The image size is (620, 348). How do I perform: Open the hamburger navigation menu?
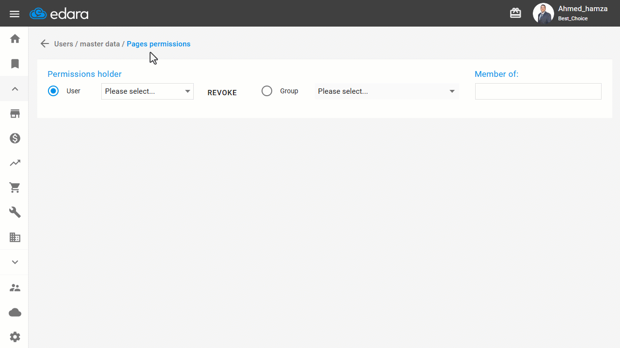[x=15, y=14]
